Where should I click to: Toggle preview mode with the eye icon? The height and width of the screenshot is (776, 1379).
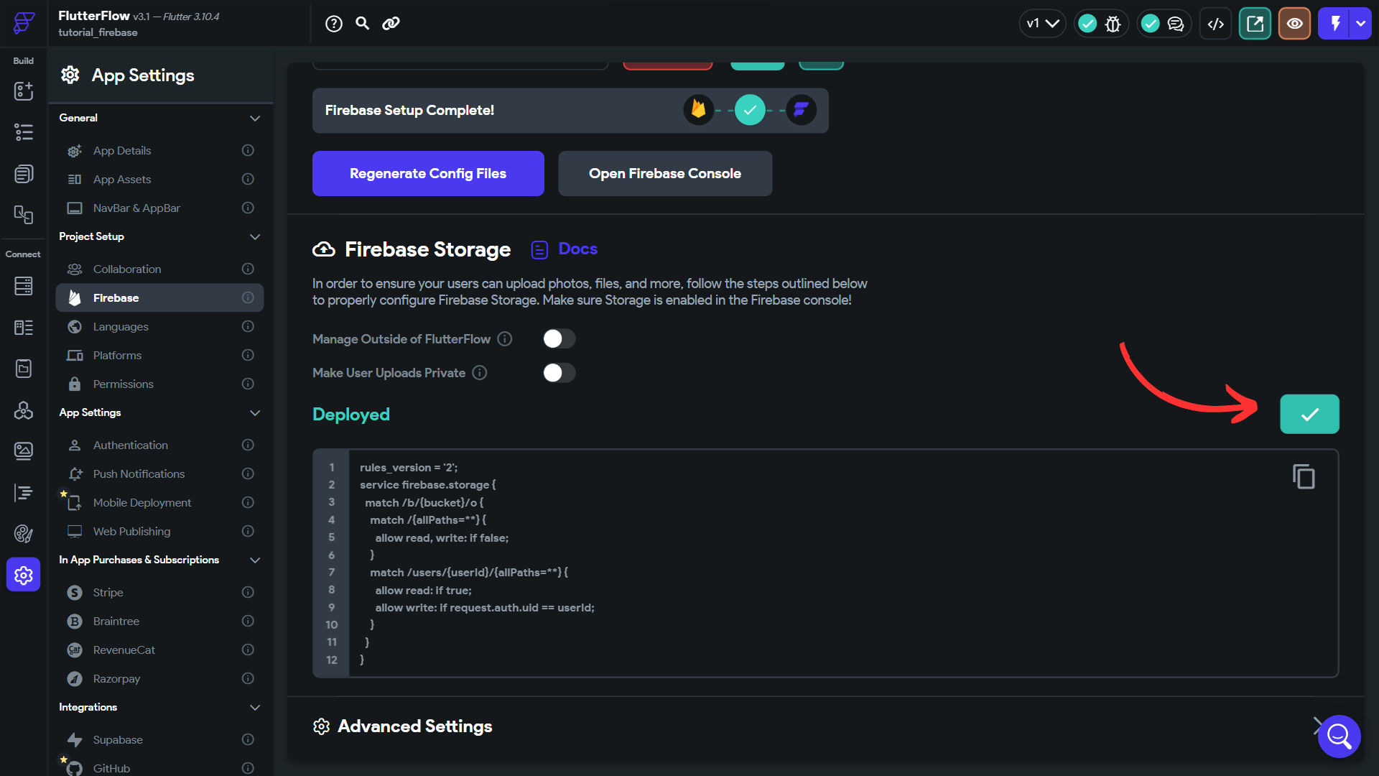coord(1294,23)
